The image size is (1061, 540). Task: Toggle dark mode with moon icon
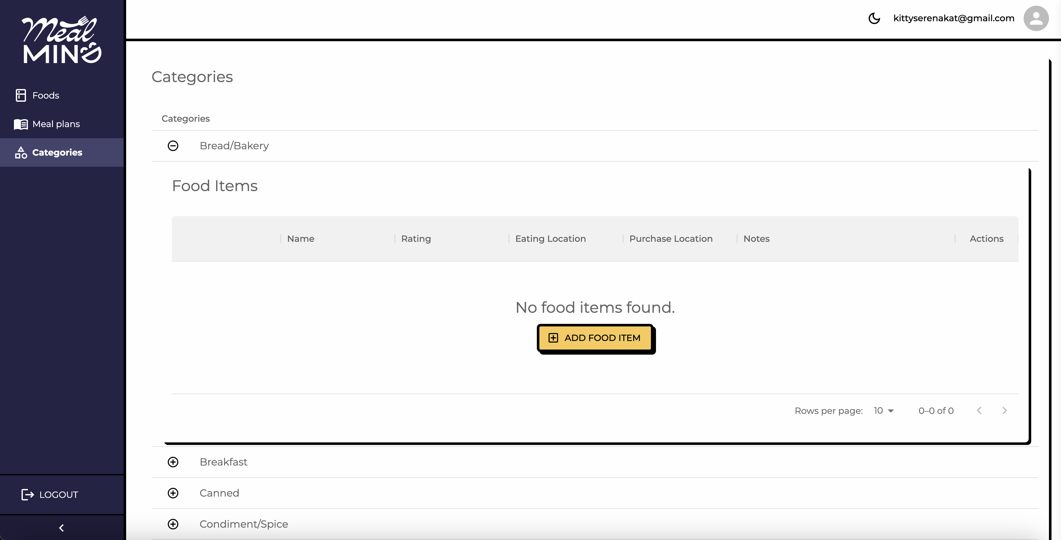tap(874, 18)
